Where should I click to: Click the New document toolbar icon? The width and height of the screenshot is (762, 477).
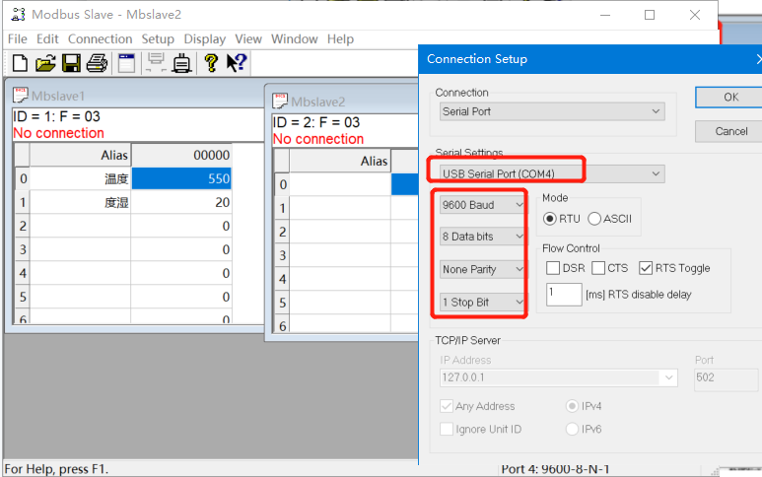pos(20,63)
